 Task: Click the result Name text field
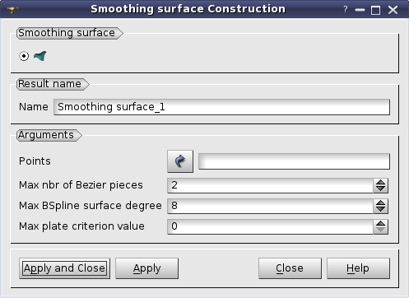click(221, 107)
